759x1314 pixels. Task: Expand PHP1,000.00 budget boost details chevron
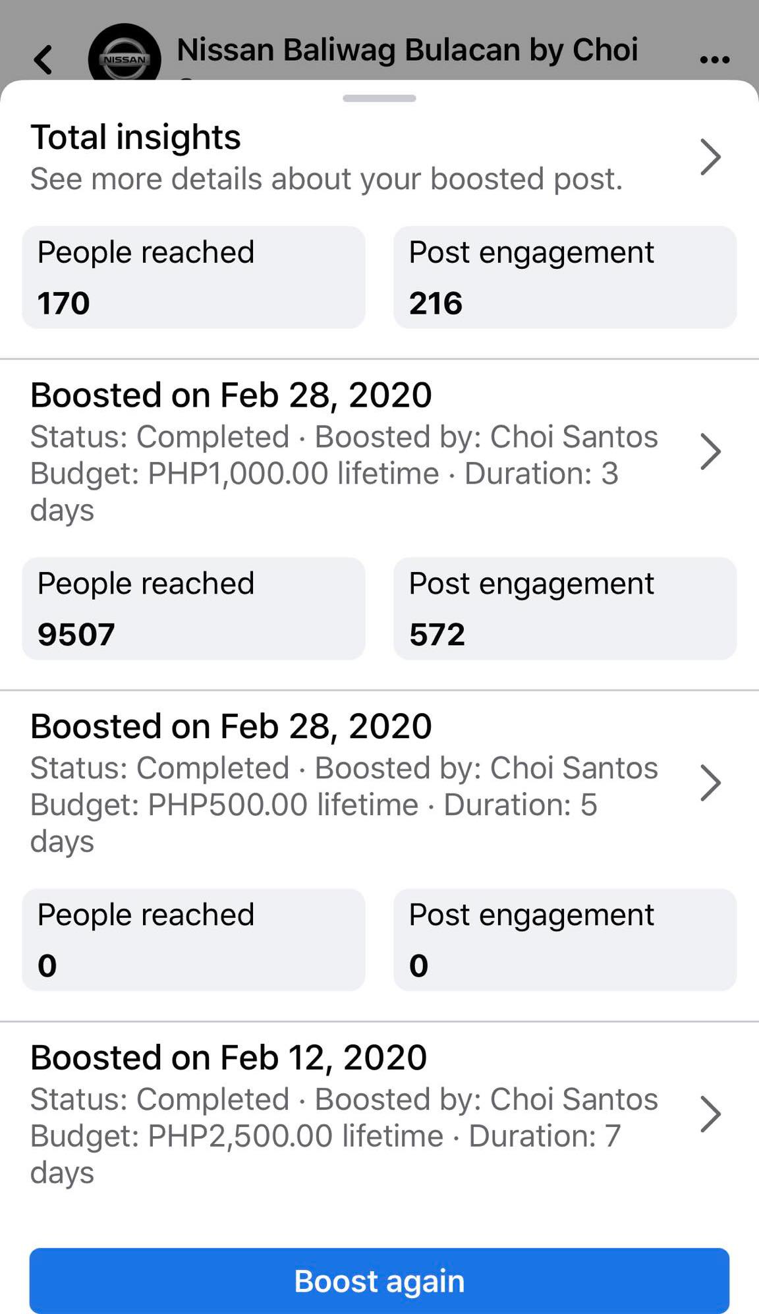pyautogui.click(x=710, y=452)
